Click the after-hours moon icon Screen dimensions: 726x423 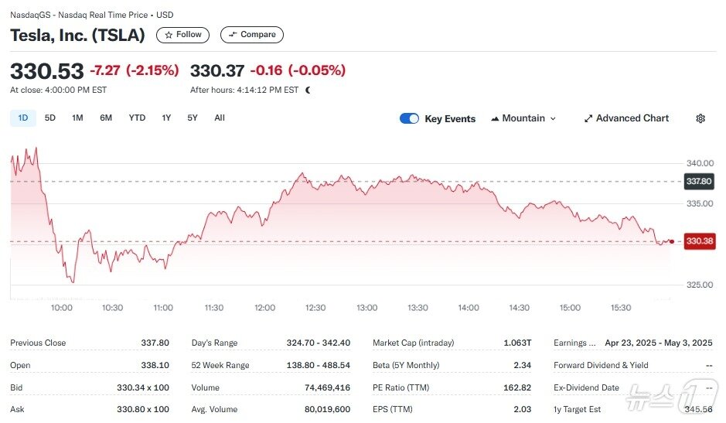tap(308, 90)
